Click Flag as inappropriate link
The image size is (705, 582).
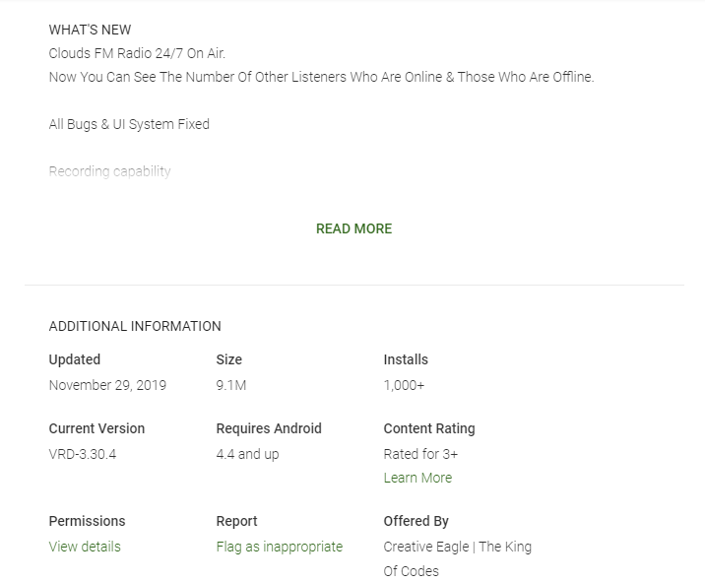point(280,547)
